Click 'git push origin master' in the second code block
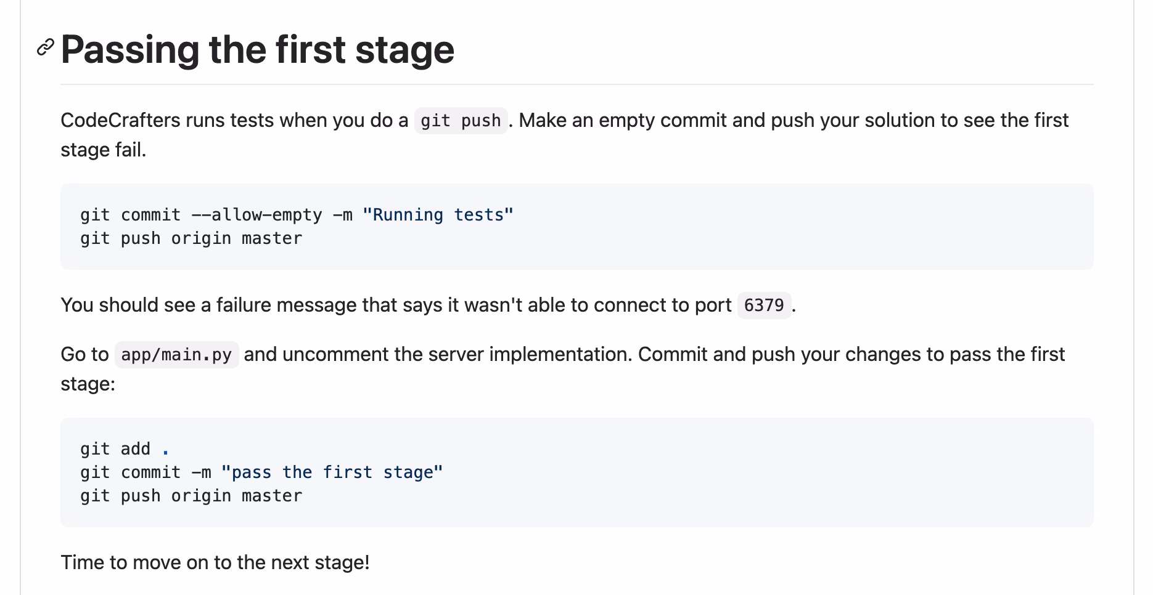 click(x=191, y=496)
